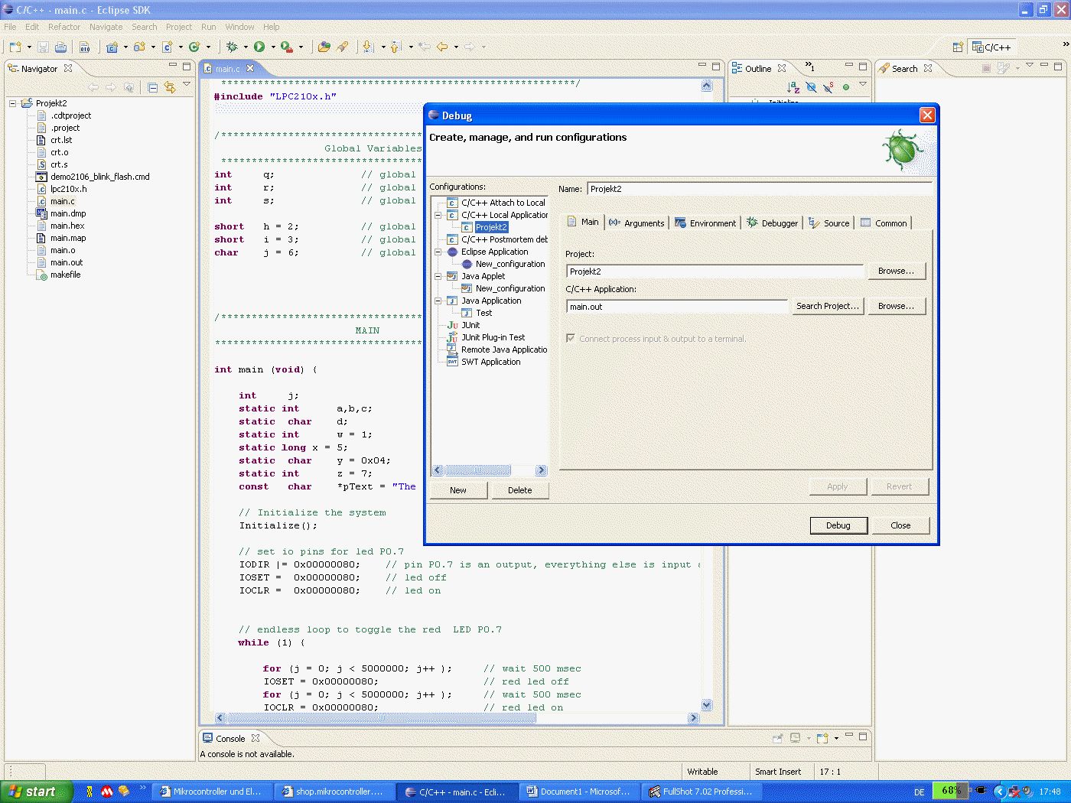Collapse the Projekt2 folder in Navigator
The width and height of the screenshot is (1071, 803).
(13, 103)
